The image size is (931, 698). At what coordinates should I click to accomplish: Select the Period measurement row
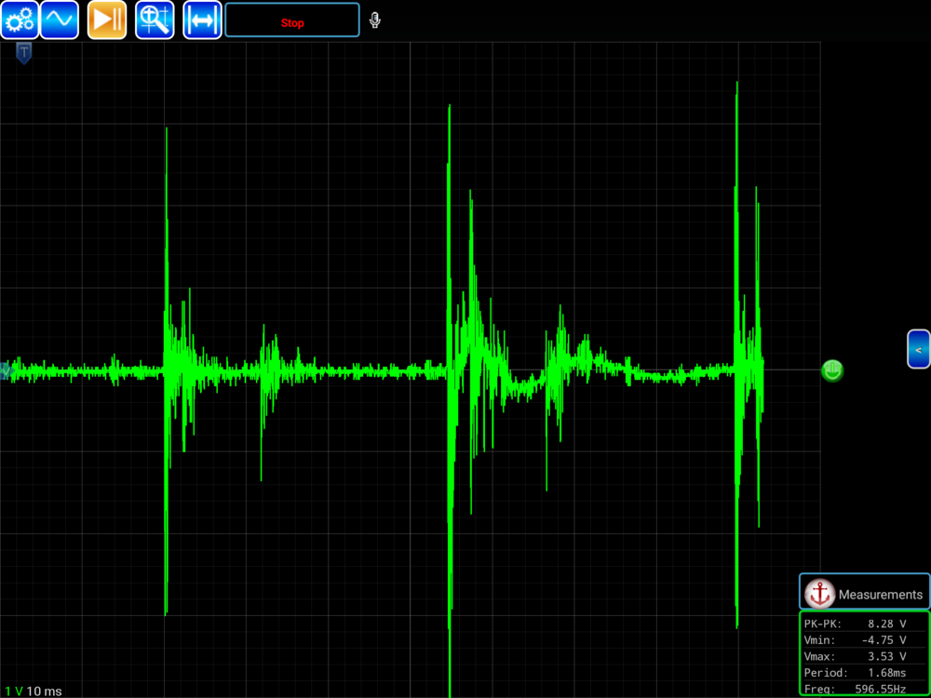(864, 672)
